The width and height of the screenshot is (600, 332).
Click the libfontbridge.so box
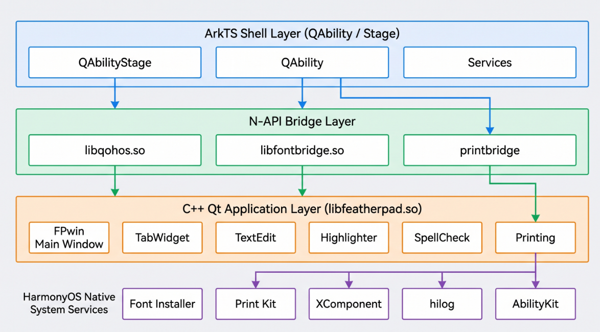pos(302,150)
